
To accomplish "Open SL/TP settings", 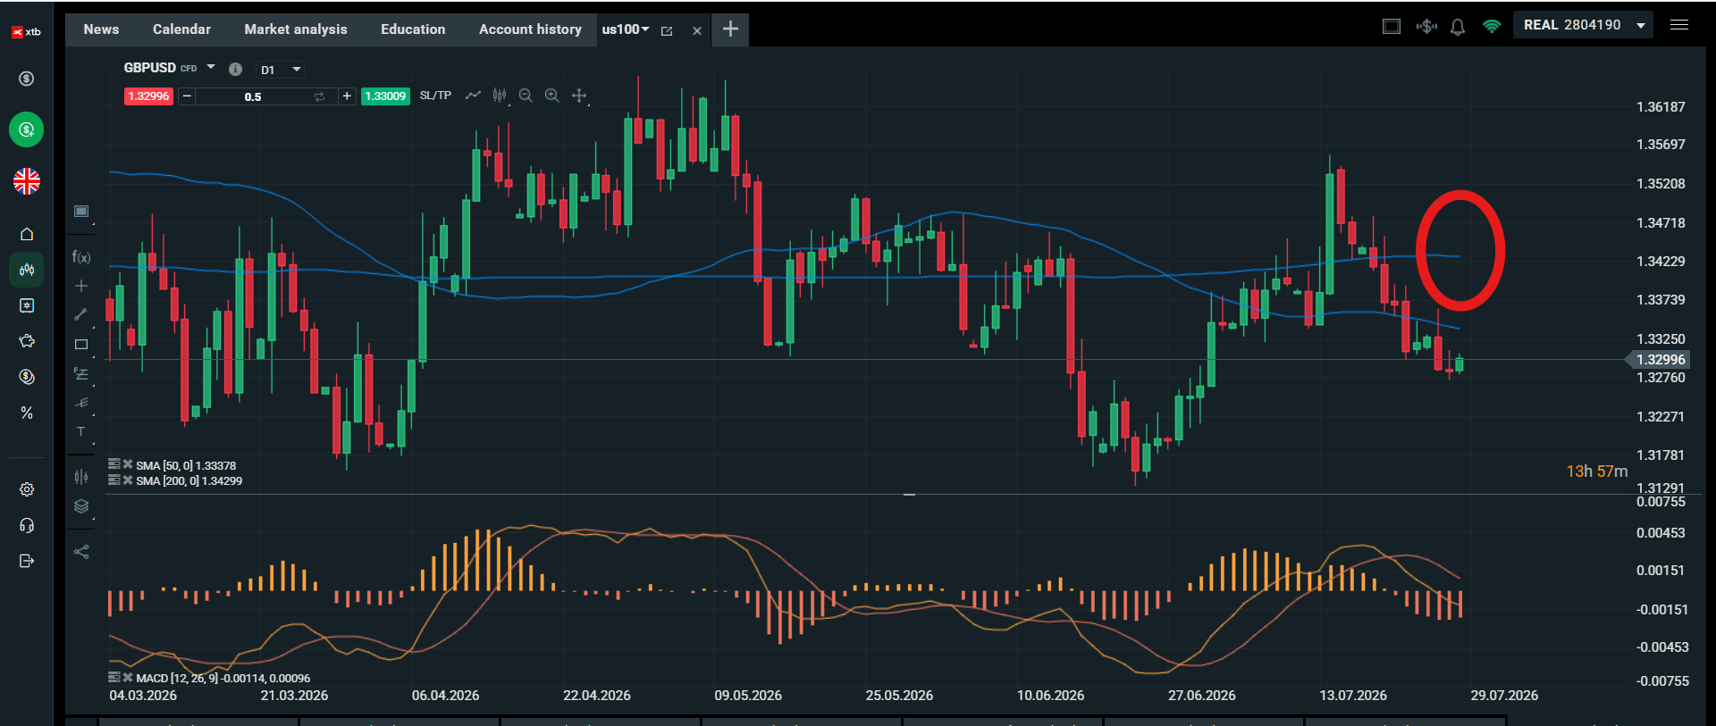I will (x=435, y=96).
